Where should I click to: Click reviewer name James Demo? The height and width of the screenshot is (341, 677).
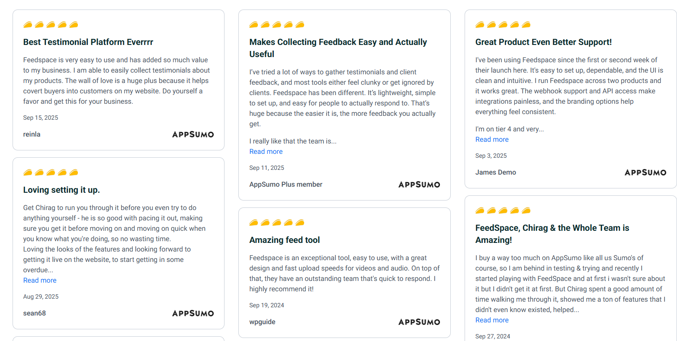(495, 172)
